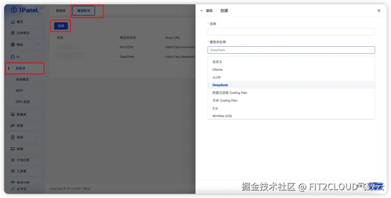
Task: Click the 模型供应商 column header
Action: [128, 38]
